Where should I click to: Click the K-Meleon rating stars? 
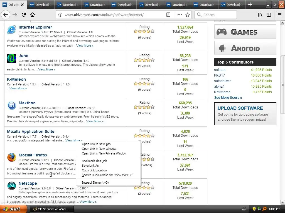(x=144, y=84)
